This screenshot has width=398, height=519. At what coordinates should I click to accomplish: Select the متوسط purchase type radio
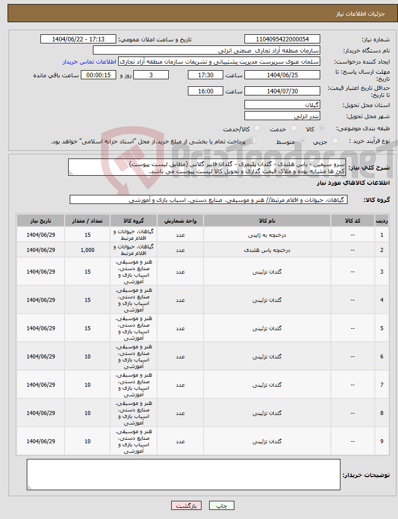coord(302,141)
